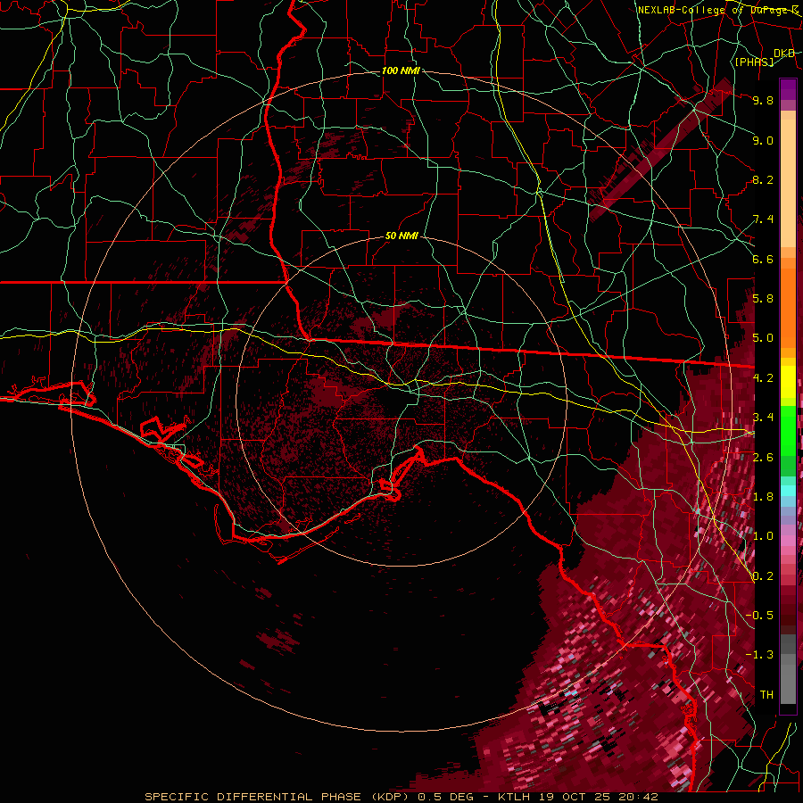Click the KTLH radar site identifier

pyautogui.click(x=516, y=797)
